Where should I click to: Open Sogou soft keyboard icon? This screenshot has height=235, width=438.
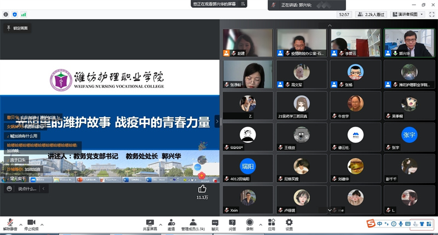pos(407,224)
